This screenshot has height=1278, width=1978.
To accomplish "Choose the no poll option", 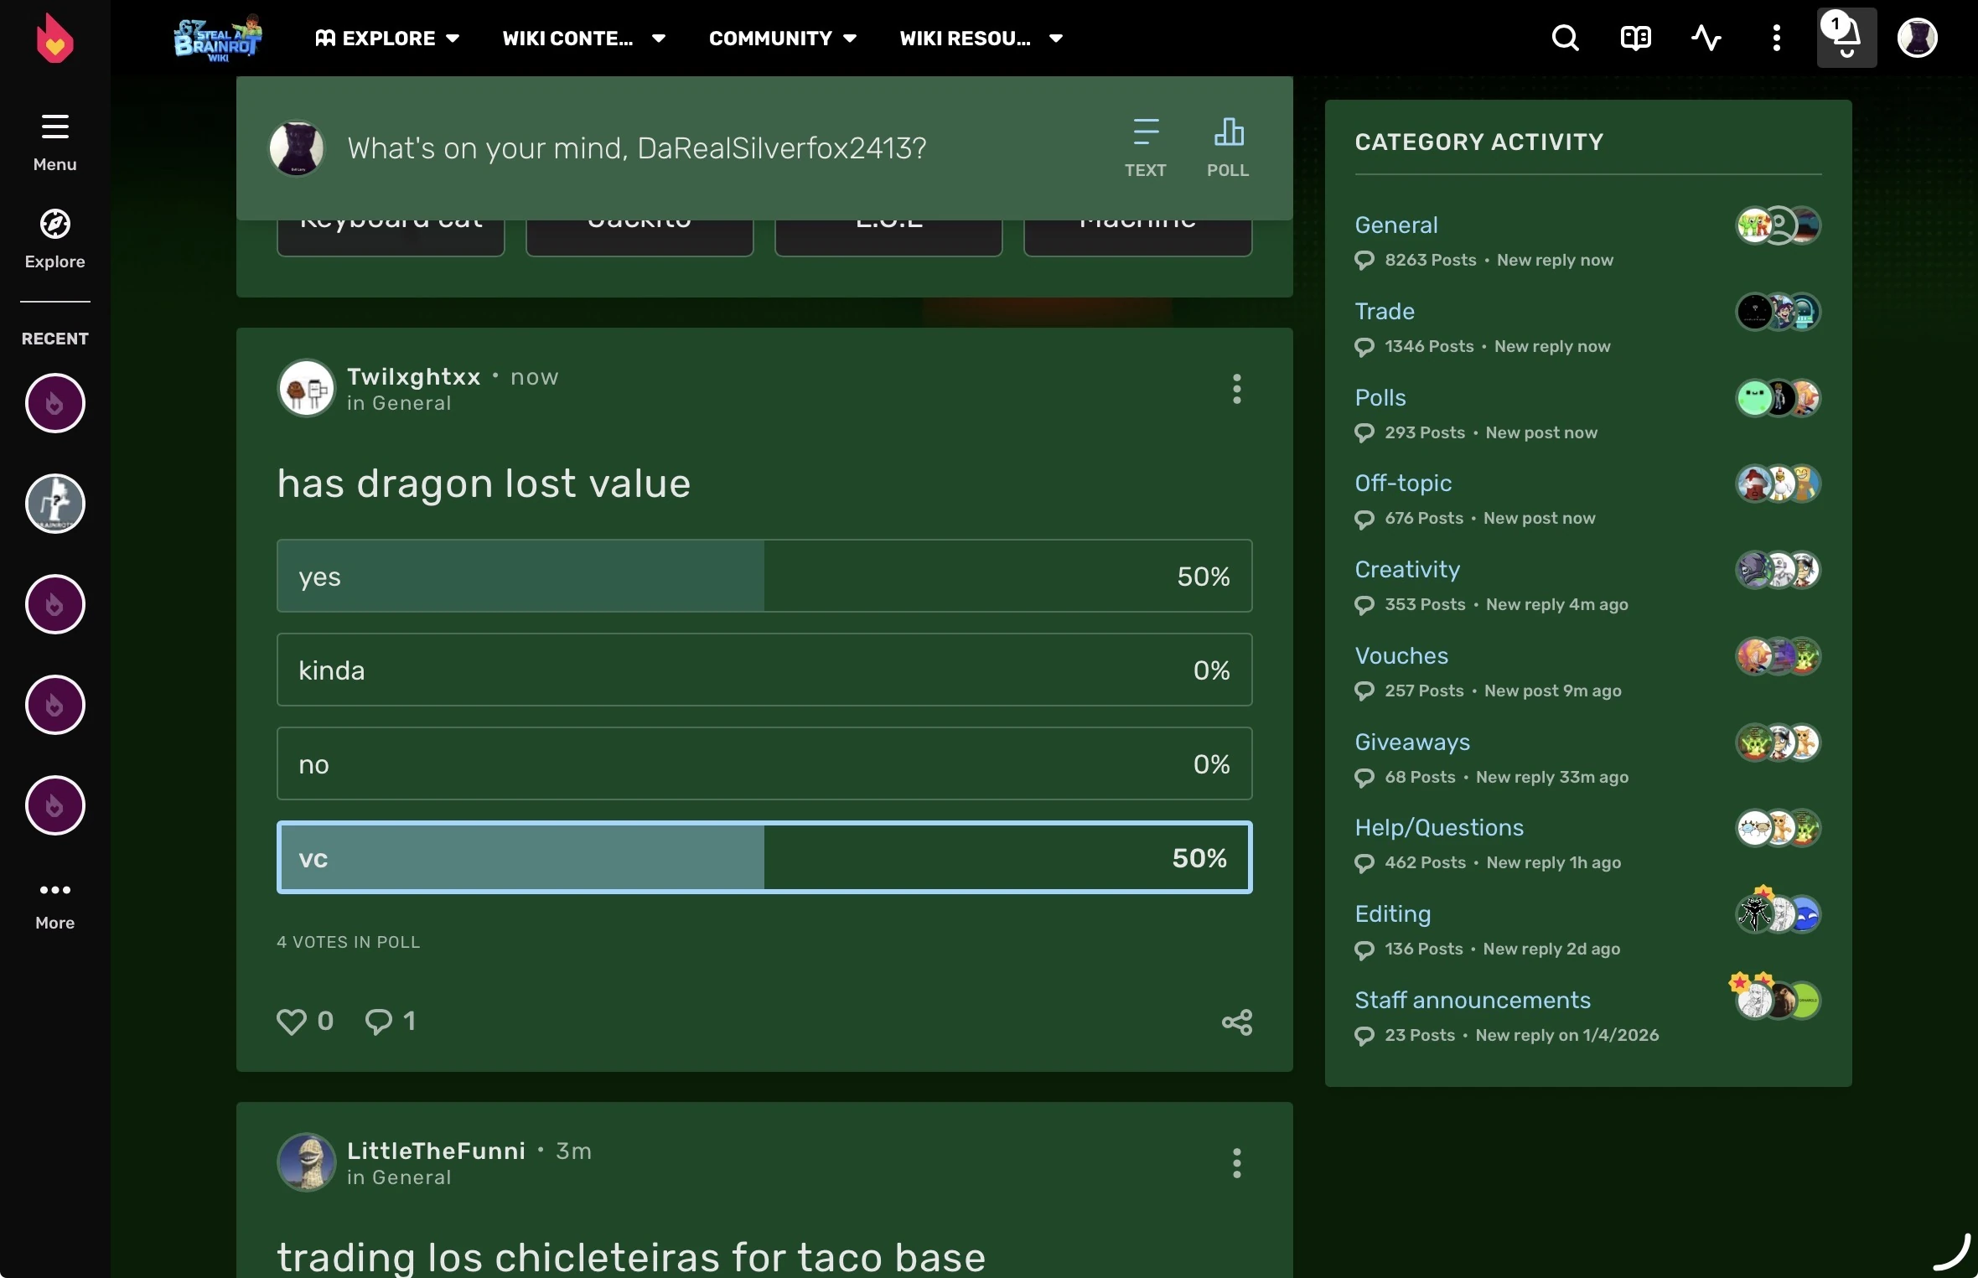I will click(x=764, y=763).
